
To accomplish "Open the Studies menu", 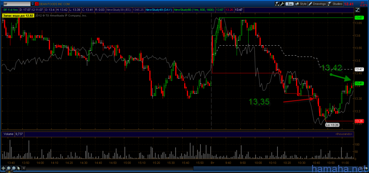I will (335, 4).
